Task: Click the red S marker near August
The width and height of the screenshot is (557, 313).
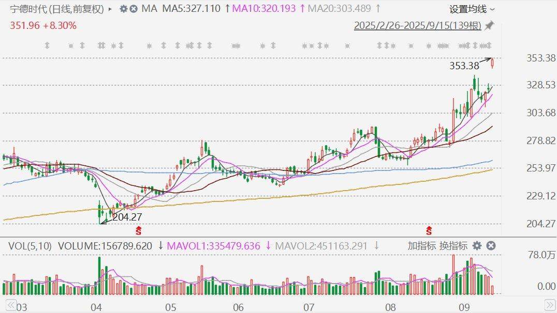Action: click(429, 229)
